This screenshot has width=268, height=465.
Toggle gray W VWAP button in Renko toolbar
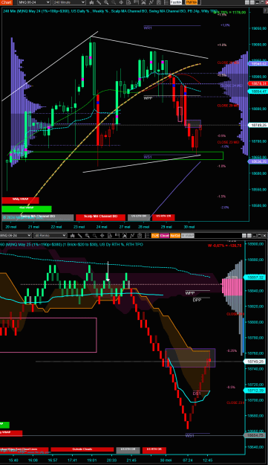tap(188, 235)
